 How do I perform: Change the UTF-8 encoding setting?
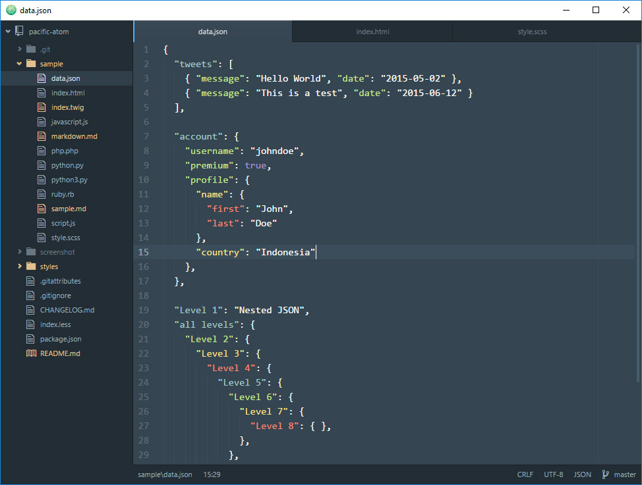click(554, 474)
